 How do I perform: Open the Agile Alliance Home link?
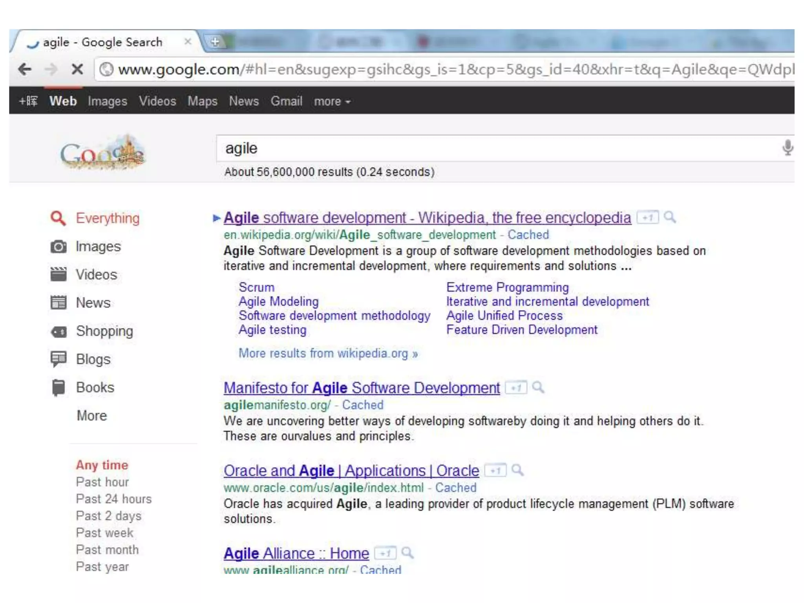coord(296,554)
